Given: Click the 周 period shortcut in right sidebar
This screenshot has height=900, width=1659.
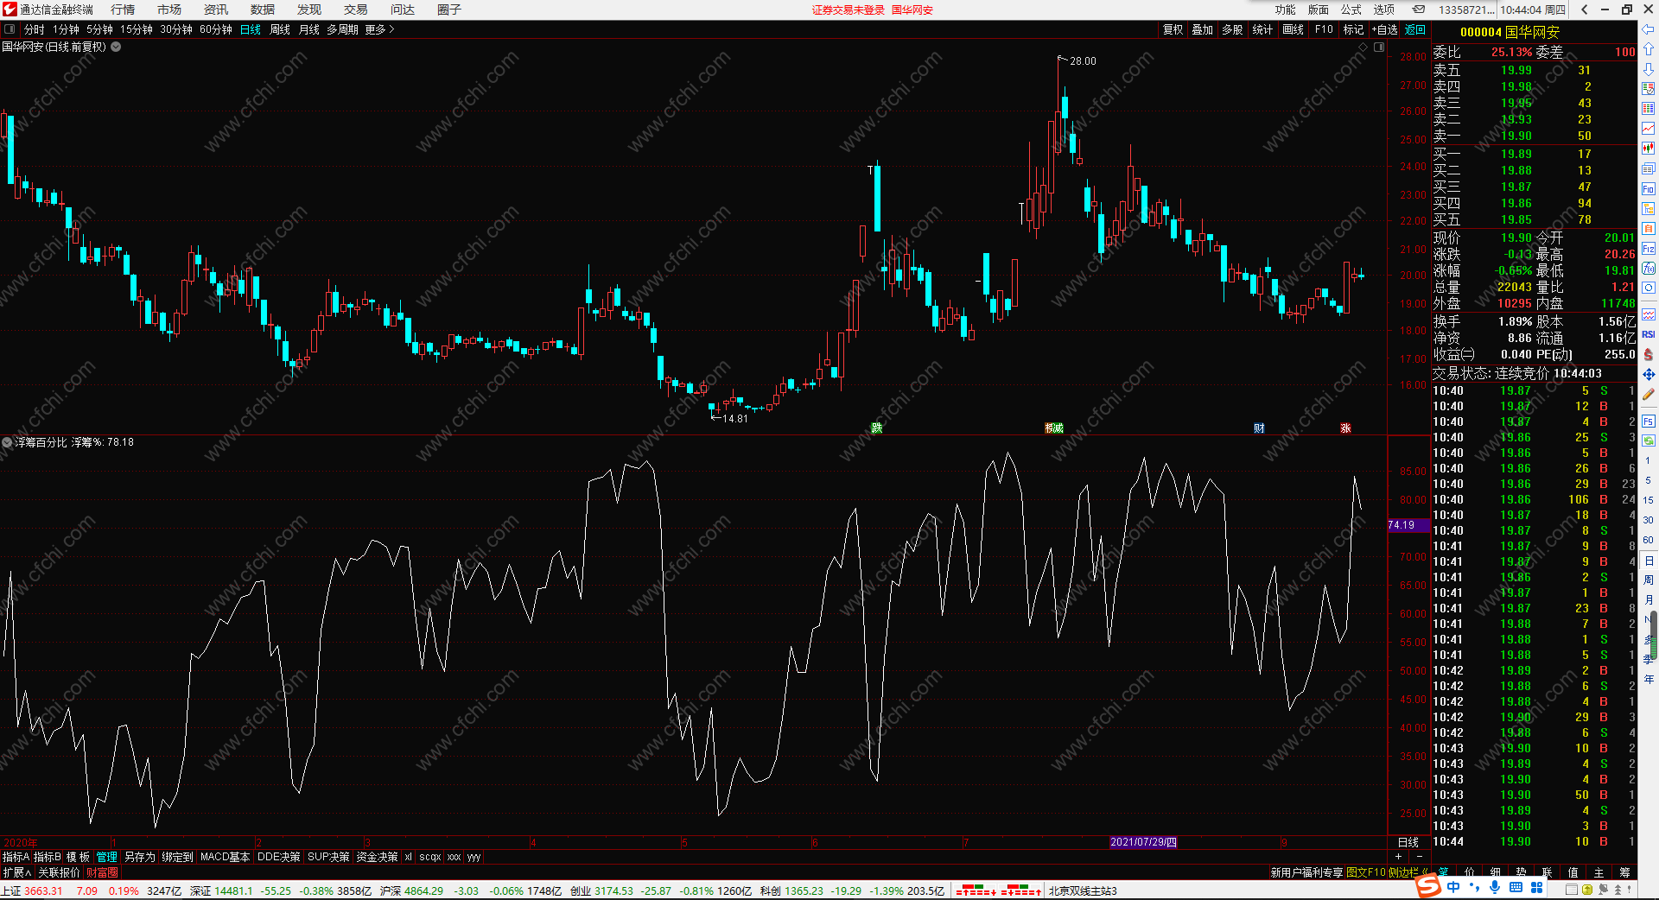Looking at the screenshot, I should (1648, 580).
